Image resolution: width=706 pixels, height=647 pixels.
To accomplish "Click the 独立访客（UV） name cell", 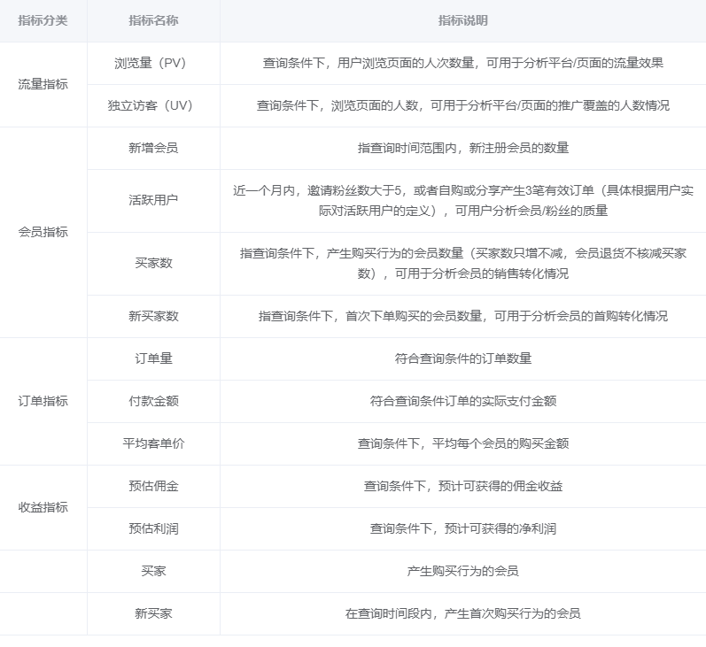I will point(153,105).
